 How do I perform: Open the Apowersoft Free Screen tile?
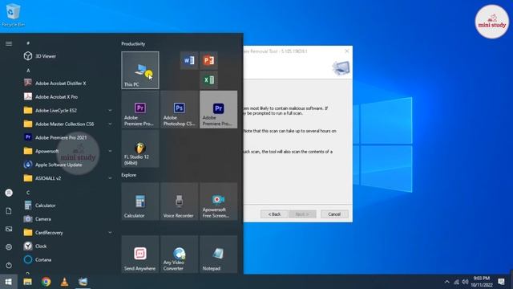(x=219, y=201)
